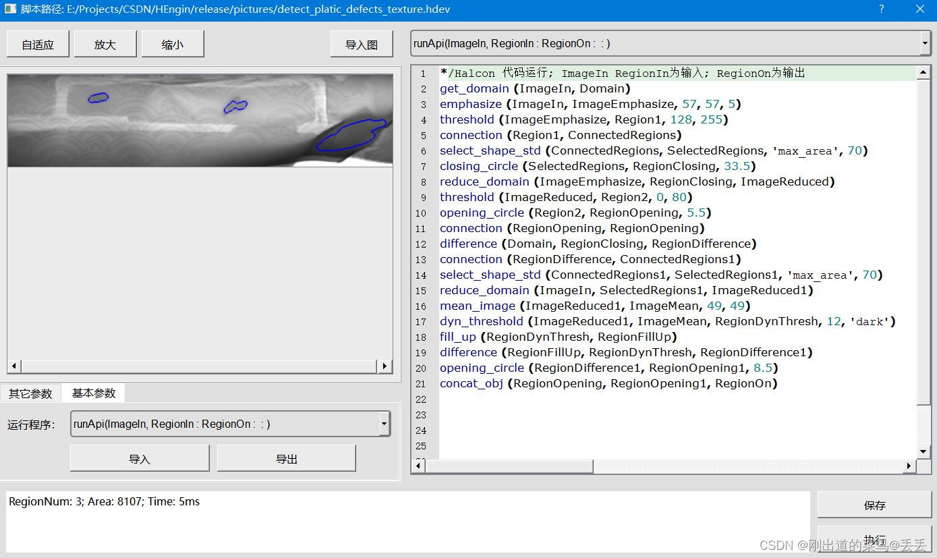Click the 导入图 button to load an image
This screenshot has height=558, width=937.
(362, 43)
